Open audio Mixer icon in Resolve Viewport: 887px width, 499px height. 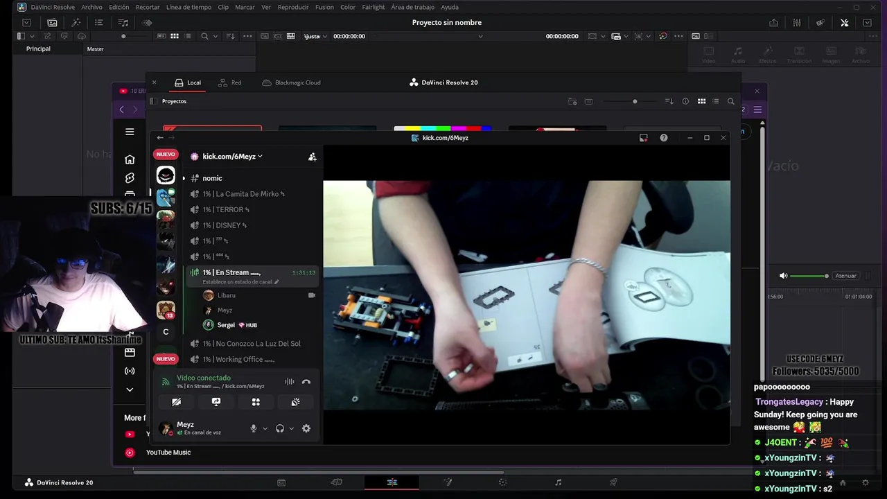[797, 22]
